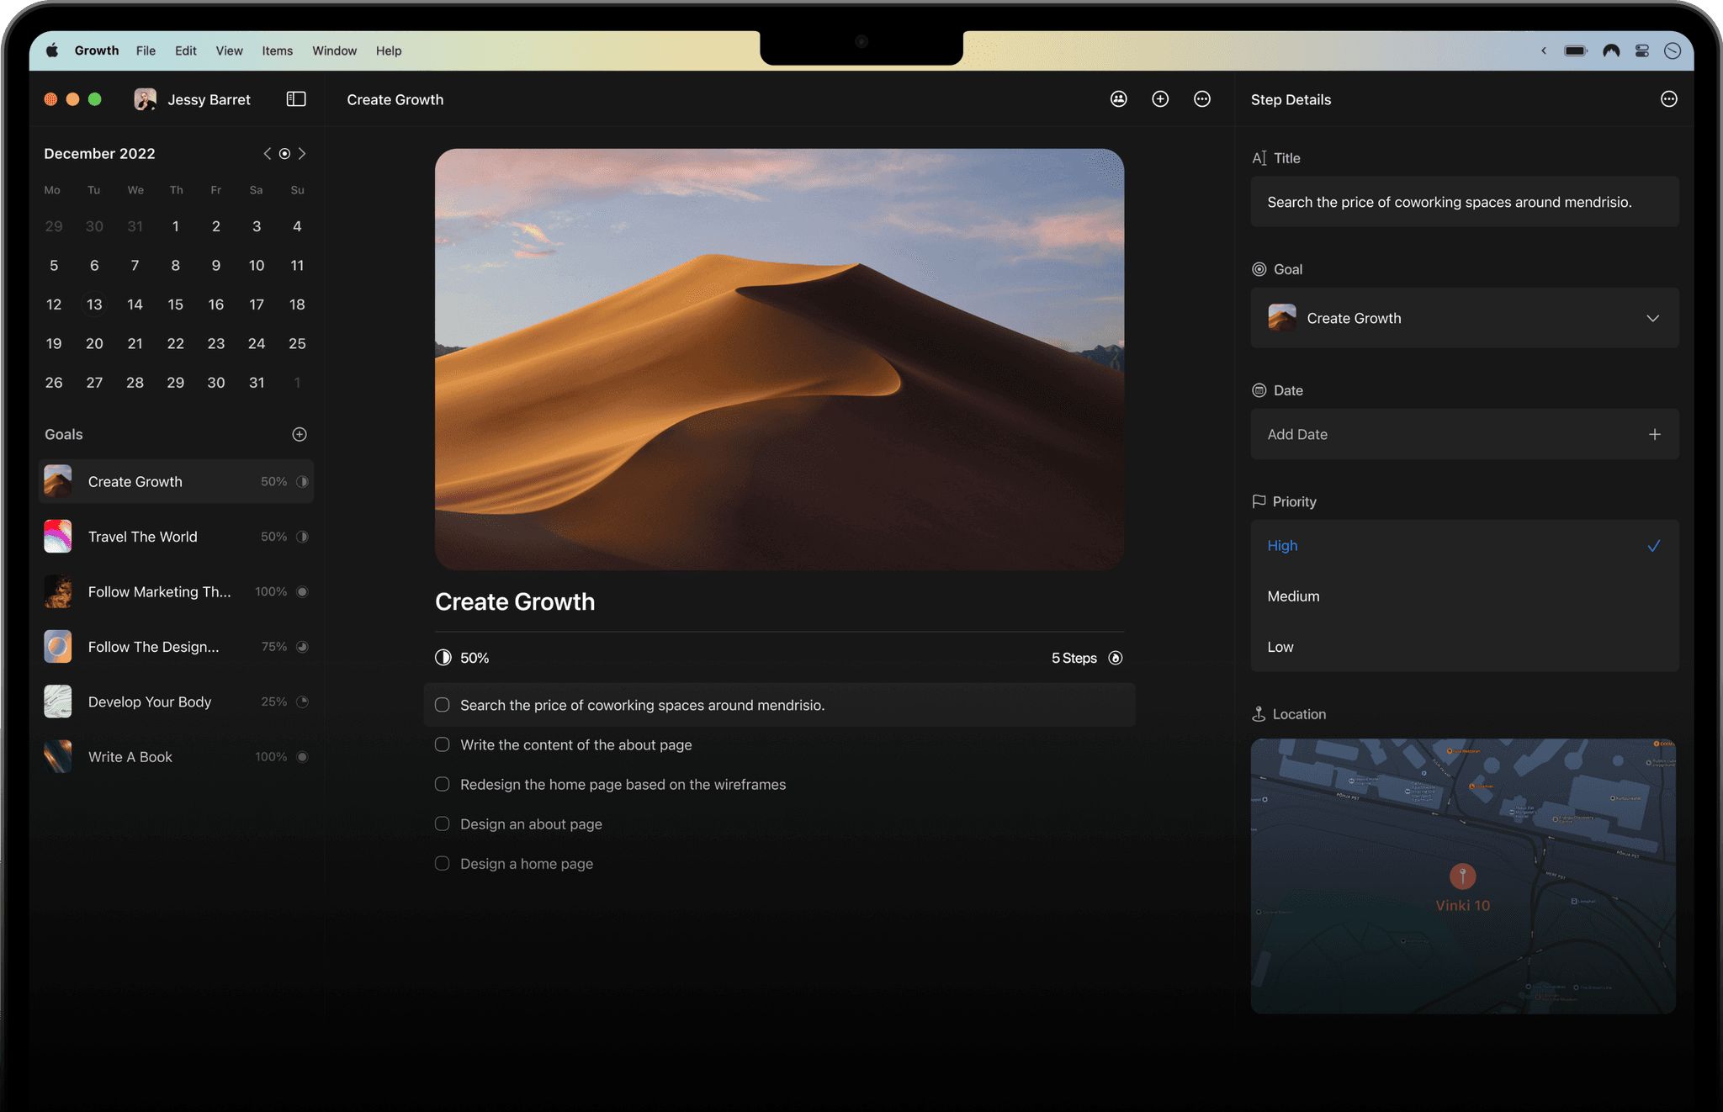
Task: Open Step Details more options icon
Action: tap(1668, 99)
